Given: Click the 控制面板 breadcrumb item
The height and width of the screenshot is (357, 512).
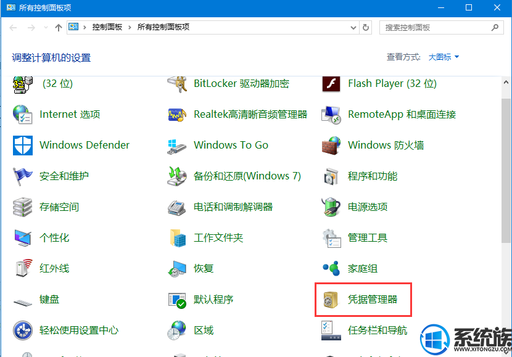Looking at the screenshot, I should pyautogui.click(x=107, y=27).
